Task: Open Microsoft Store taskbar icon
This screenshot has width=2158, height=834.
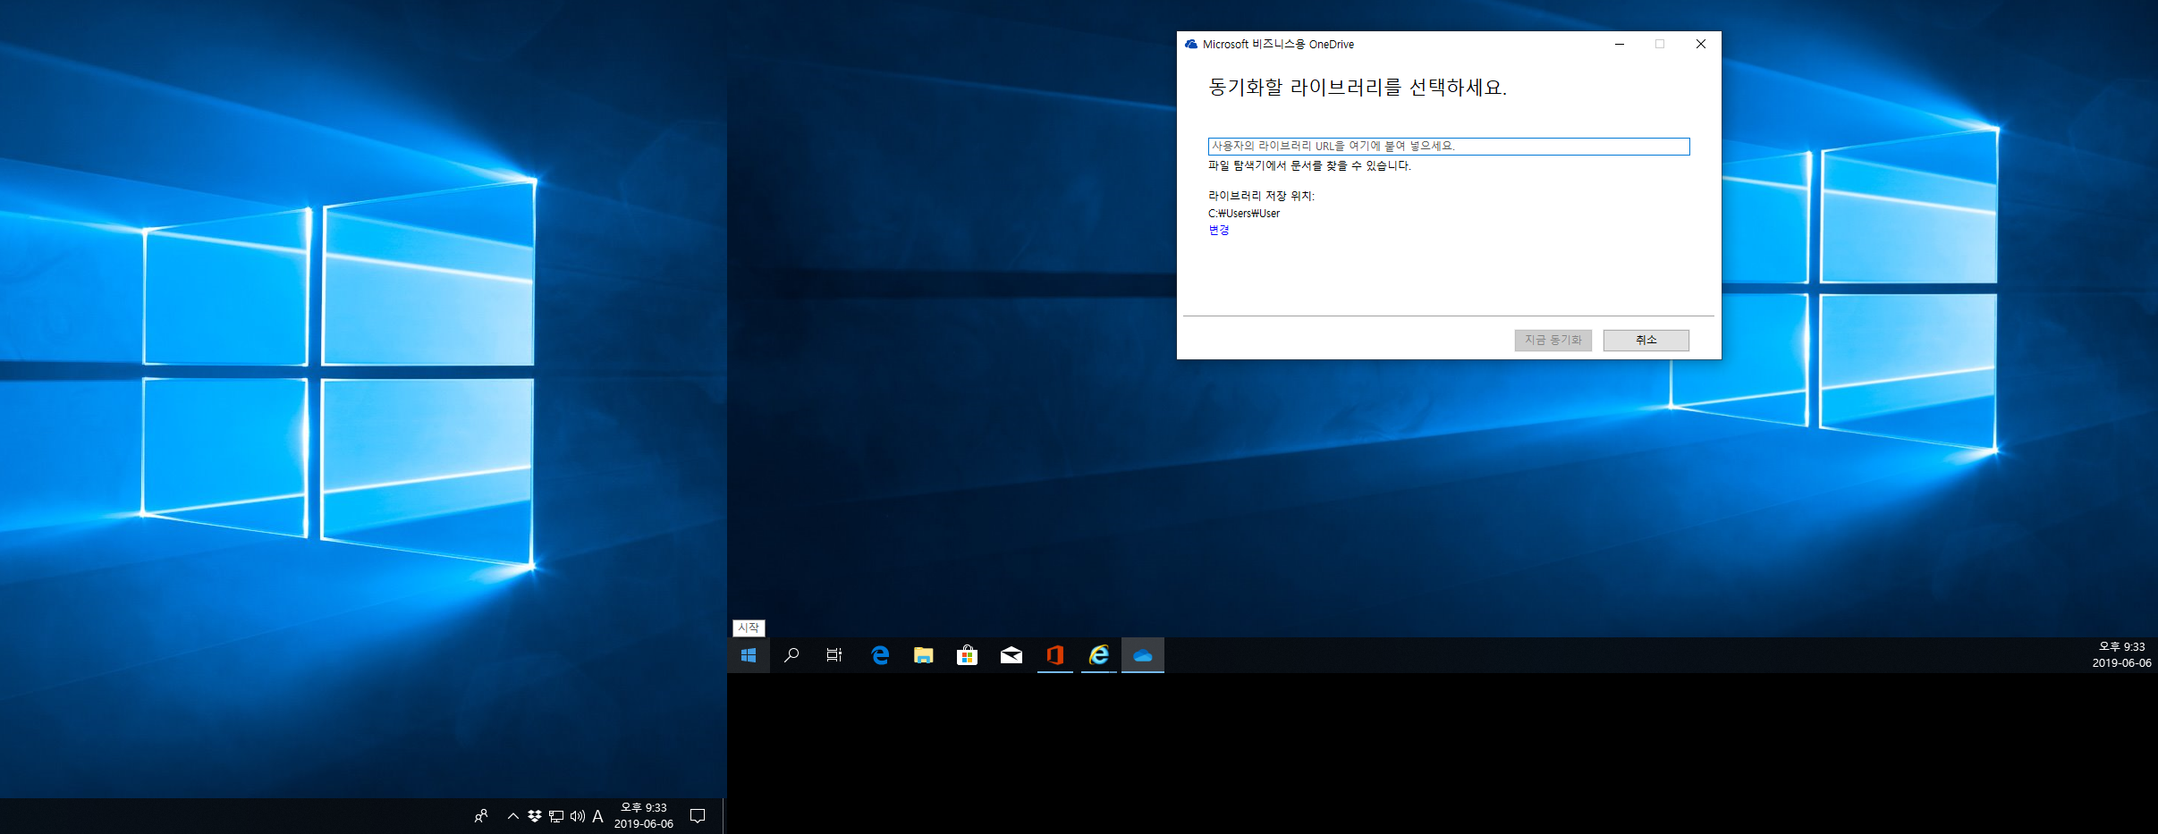Action: (968, 655)
